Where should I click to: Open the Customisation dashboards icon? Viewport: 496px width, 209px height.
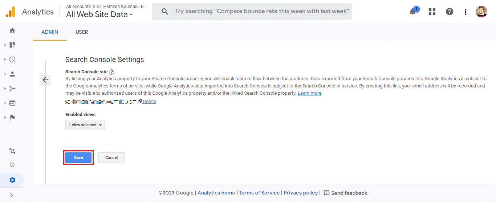tap(12, 45)
